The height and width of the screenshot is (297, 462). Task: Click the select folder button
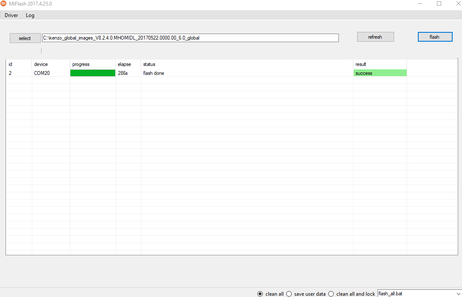25,38
